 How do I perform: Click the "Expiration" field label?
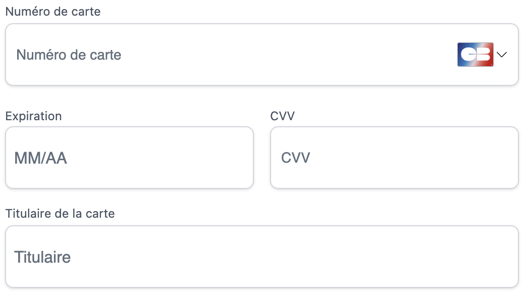click(33, 116)
